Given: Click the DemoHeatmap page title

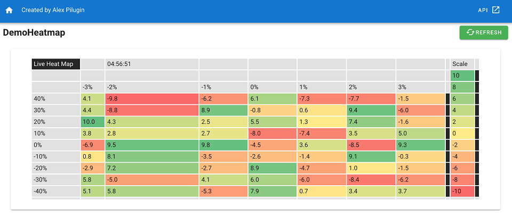Looking at the screenshot, I should (34, 32).
